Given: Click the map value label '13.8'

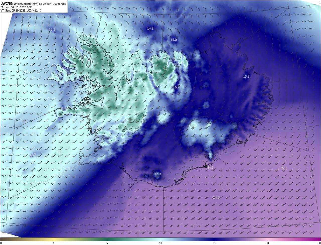Looking at the screenshot, I should (x=246, y=77).
